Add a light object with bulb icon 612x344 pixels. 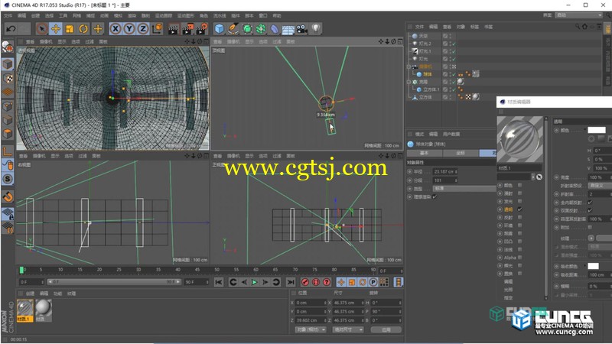click(316, 29)
